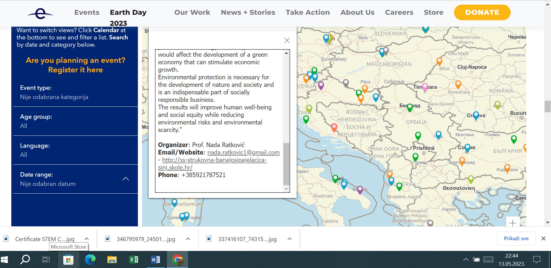Viewport: 551px width, 268px height.
Task: Select orange marker near Hunedoara
Action: pos(458,85)
